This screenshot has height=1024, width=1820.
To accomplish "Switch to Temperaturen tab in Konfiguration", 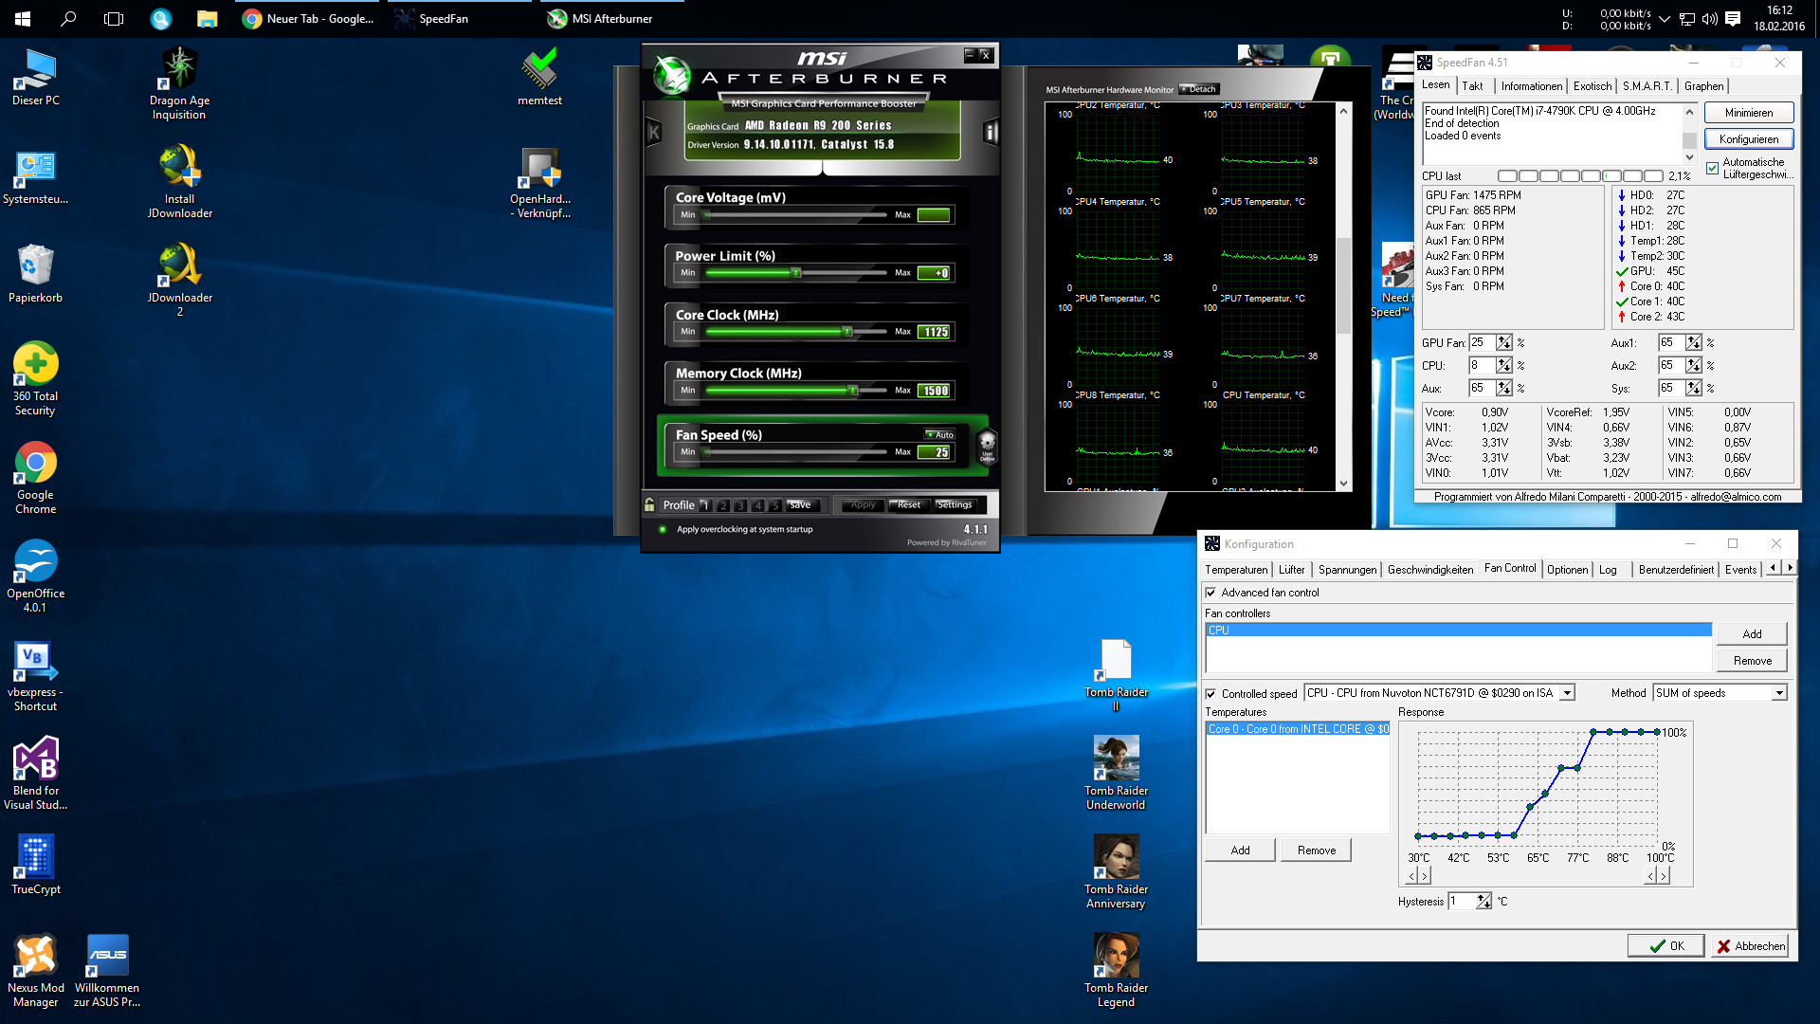I will point(1235,570).
